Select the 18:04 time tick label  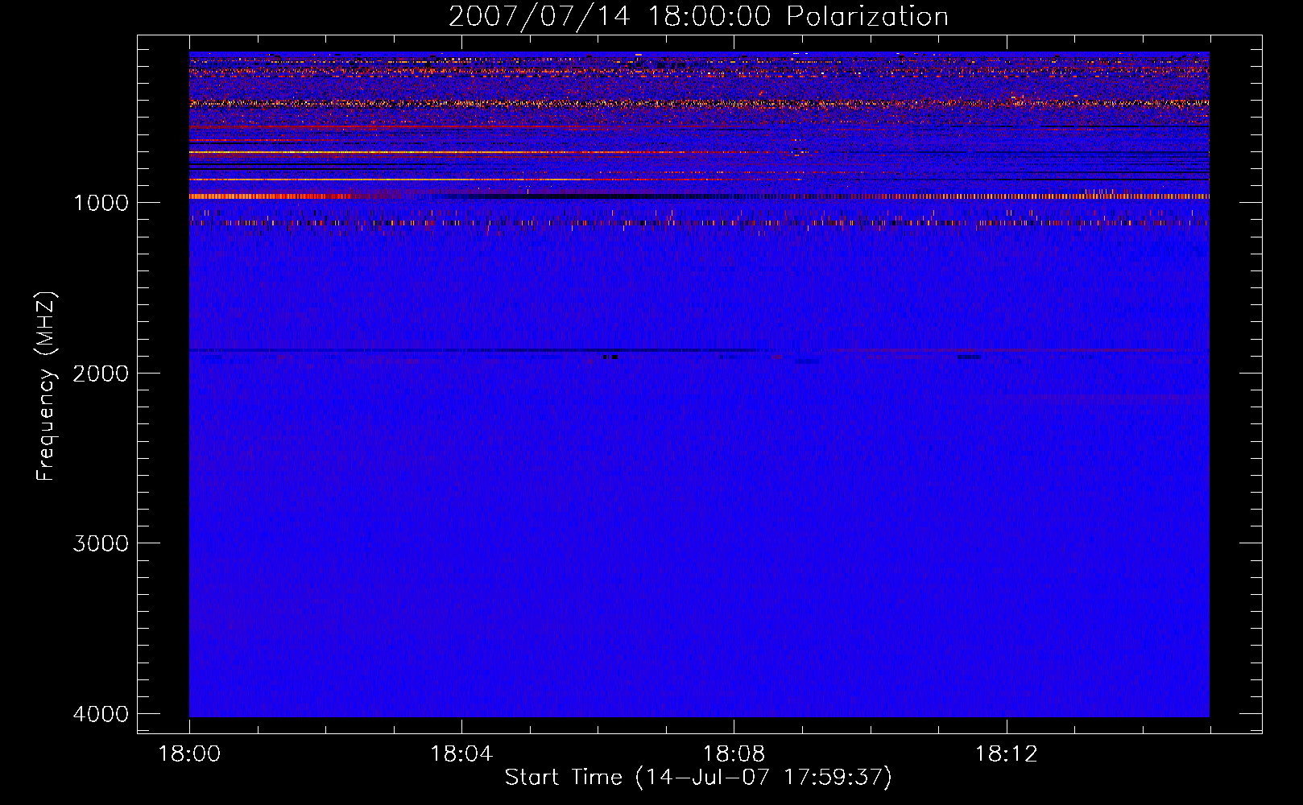[461, 753]
